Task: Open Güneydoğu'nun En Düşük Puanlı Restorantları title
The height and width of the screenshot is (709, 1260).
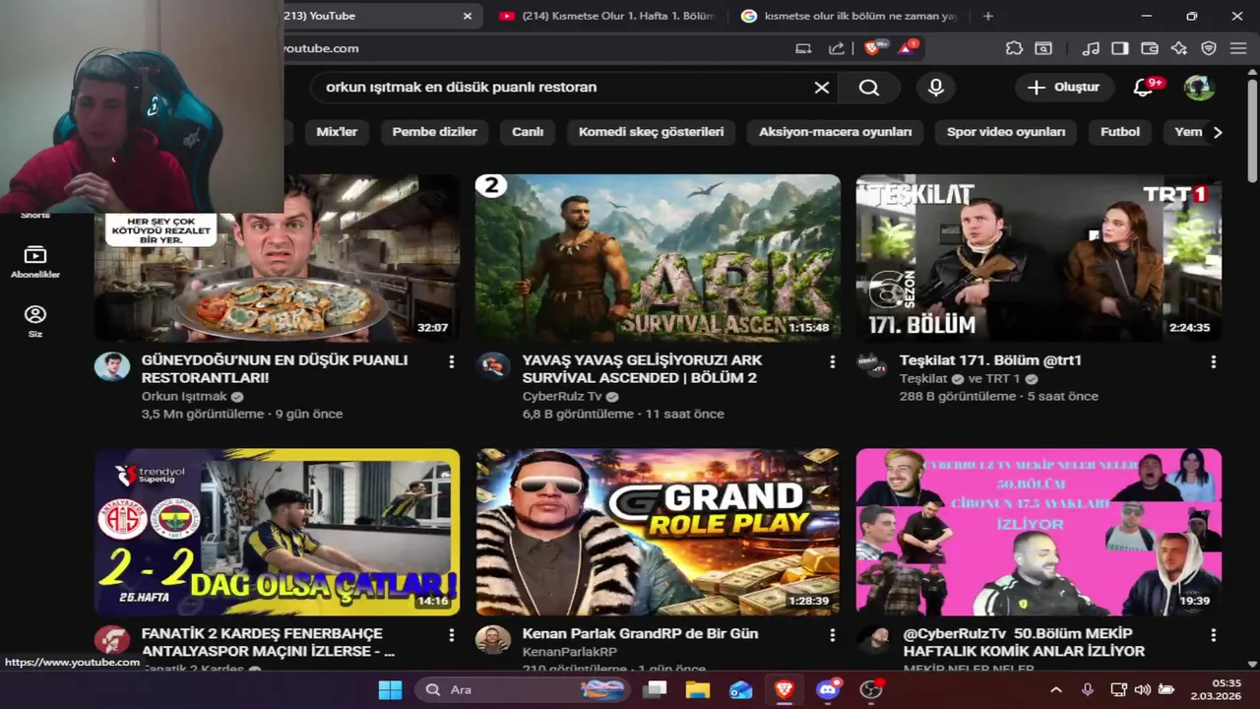Action: pyautogui.click(x=275, y=368)
